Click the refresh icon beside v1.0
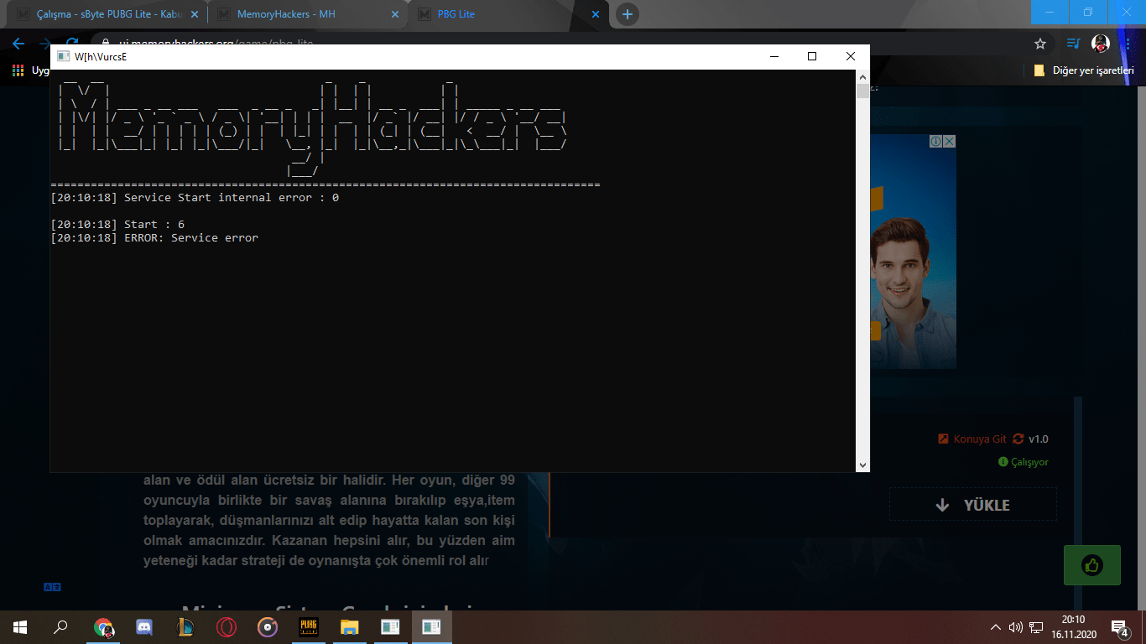The width and height of the screenshot is (1146, 644). tap(1018, 439)
